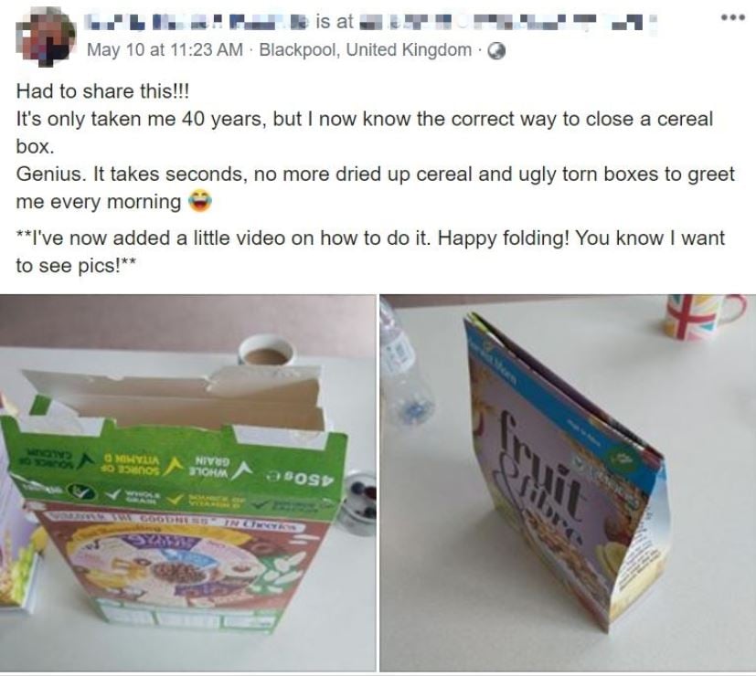Click the green box top flap
This screenshot has width=756, height=676.
[176, 462]
